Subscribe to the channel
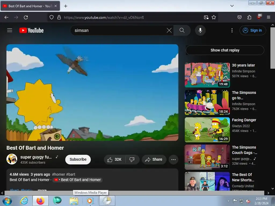 tap(78, 159)
